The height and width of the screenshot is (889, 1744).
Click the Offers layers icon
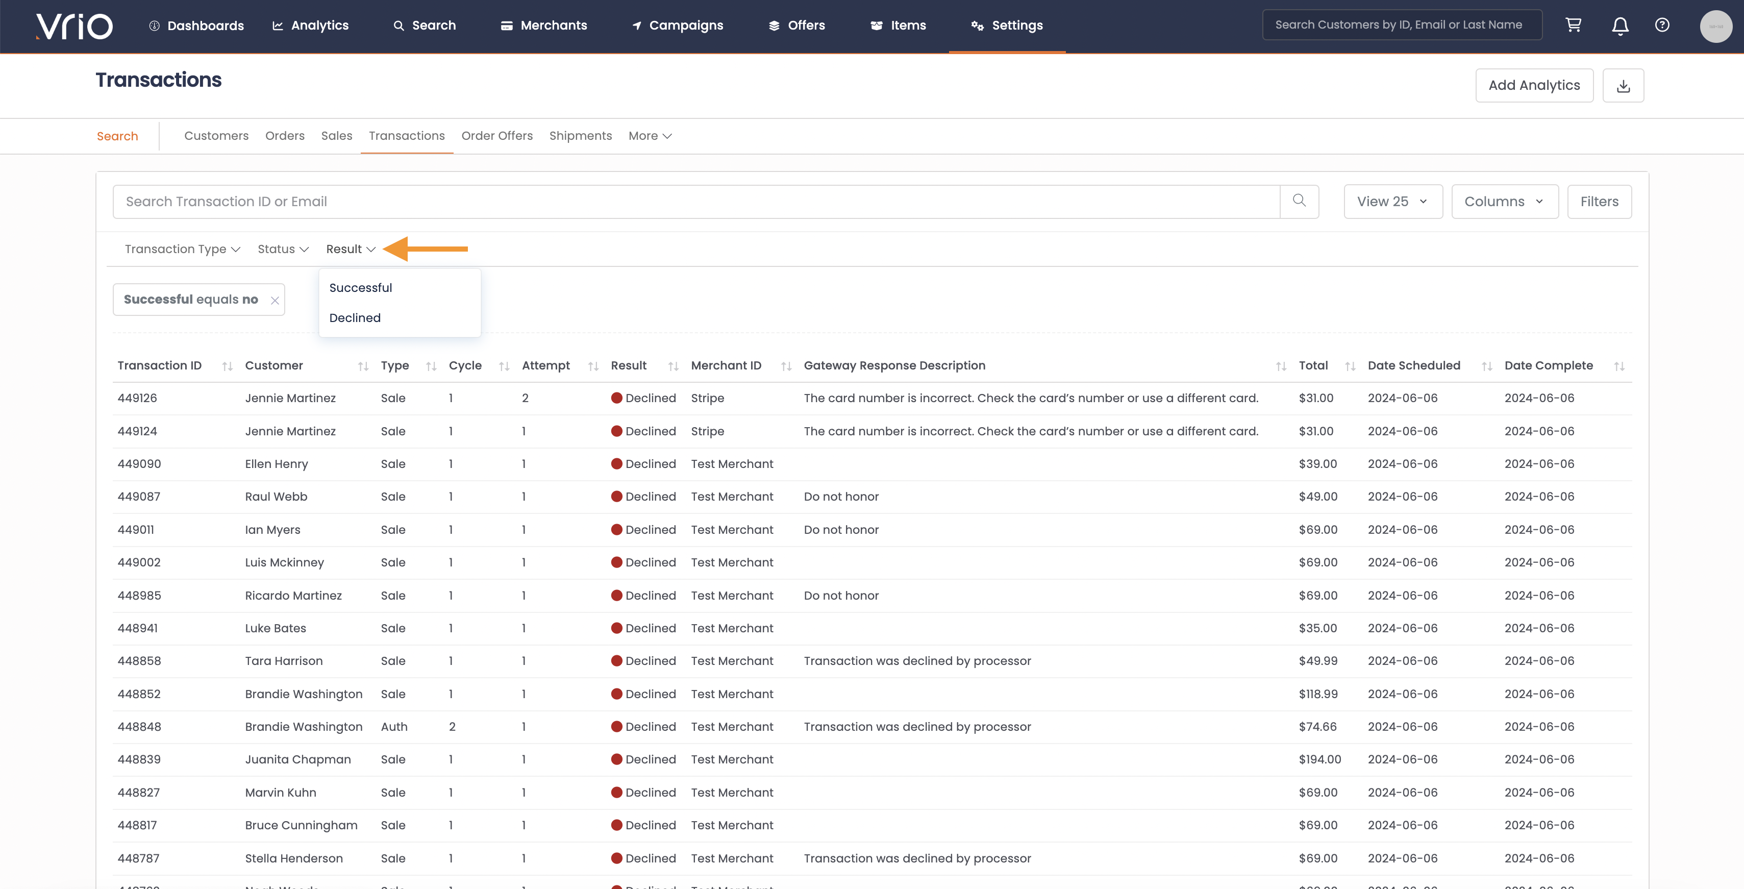774,26
